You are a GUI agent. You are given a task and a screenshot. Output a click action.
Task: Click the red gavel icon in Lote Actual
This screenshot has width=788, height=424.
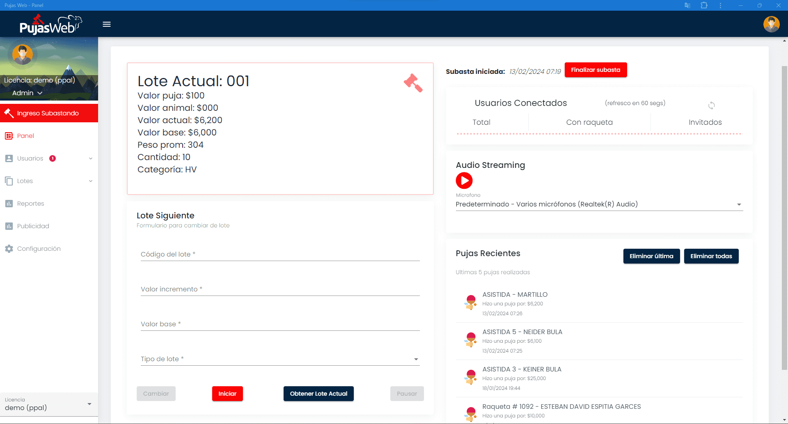pos(413,83)
